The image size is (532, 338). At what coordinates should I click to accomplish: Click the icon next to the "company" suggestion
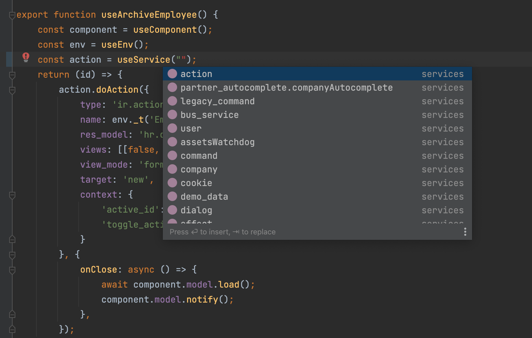click(x=172, y=169)
